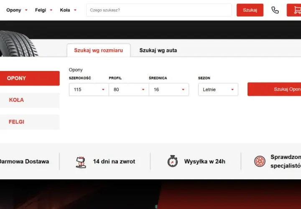Click the Sprawdzone specjalistów text
Viewport: 301px width, 209px height.
point(286,161)
